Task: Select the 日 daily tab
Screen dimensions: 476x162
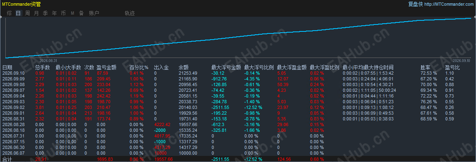Action: coord(18,13)
